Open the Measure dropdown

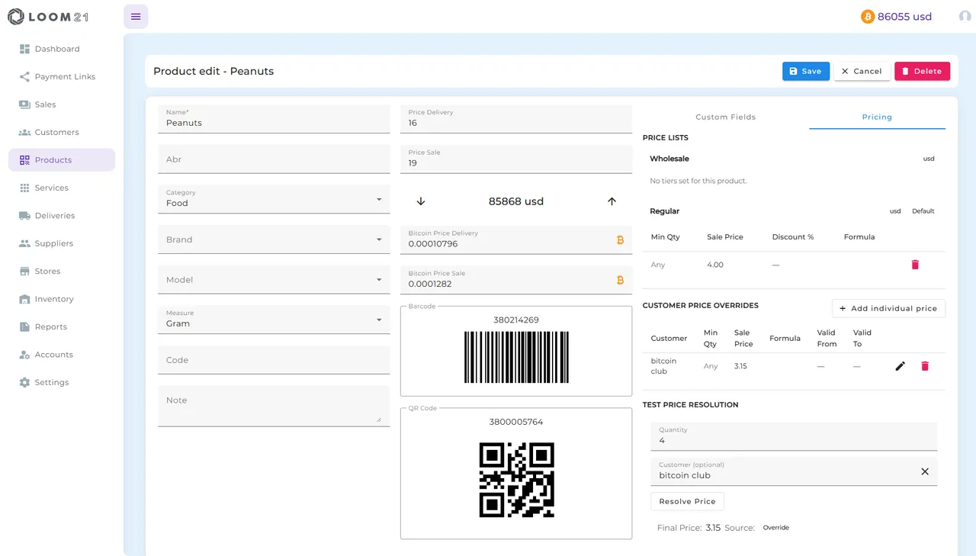tap(274, 320)
